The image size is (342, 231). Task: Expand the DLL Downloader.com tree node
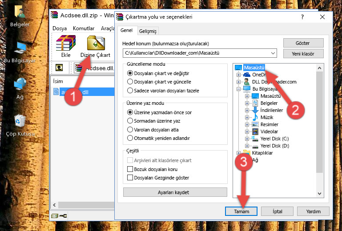(238, 82)
